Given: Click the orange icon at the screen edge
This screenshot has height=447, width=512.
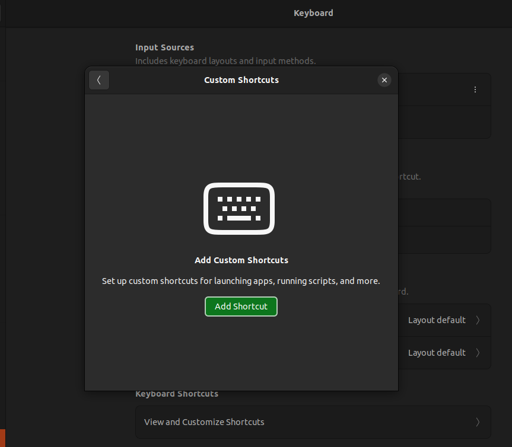Looking at the screenshot, I should [x=2, y=438].
